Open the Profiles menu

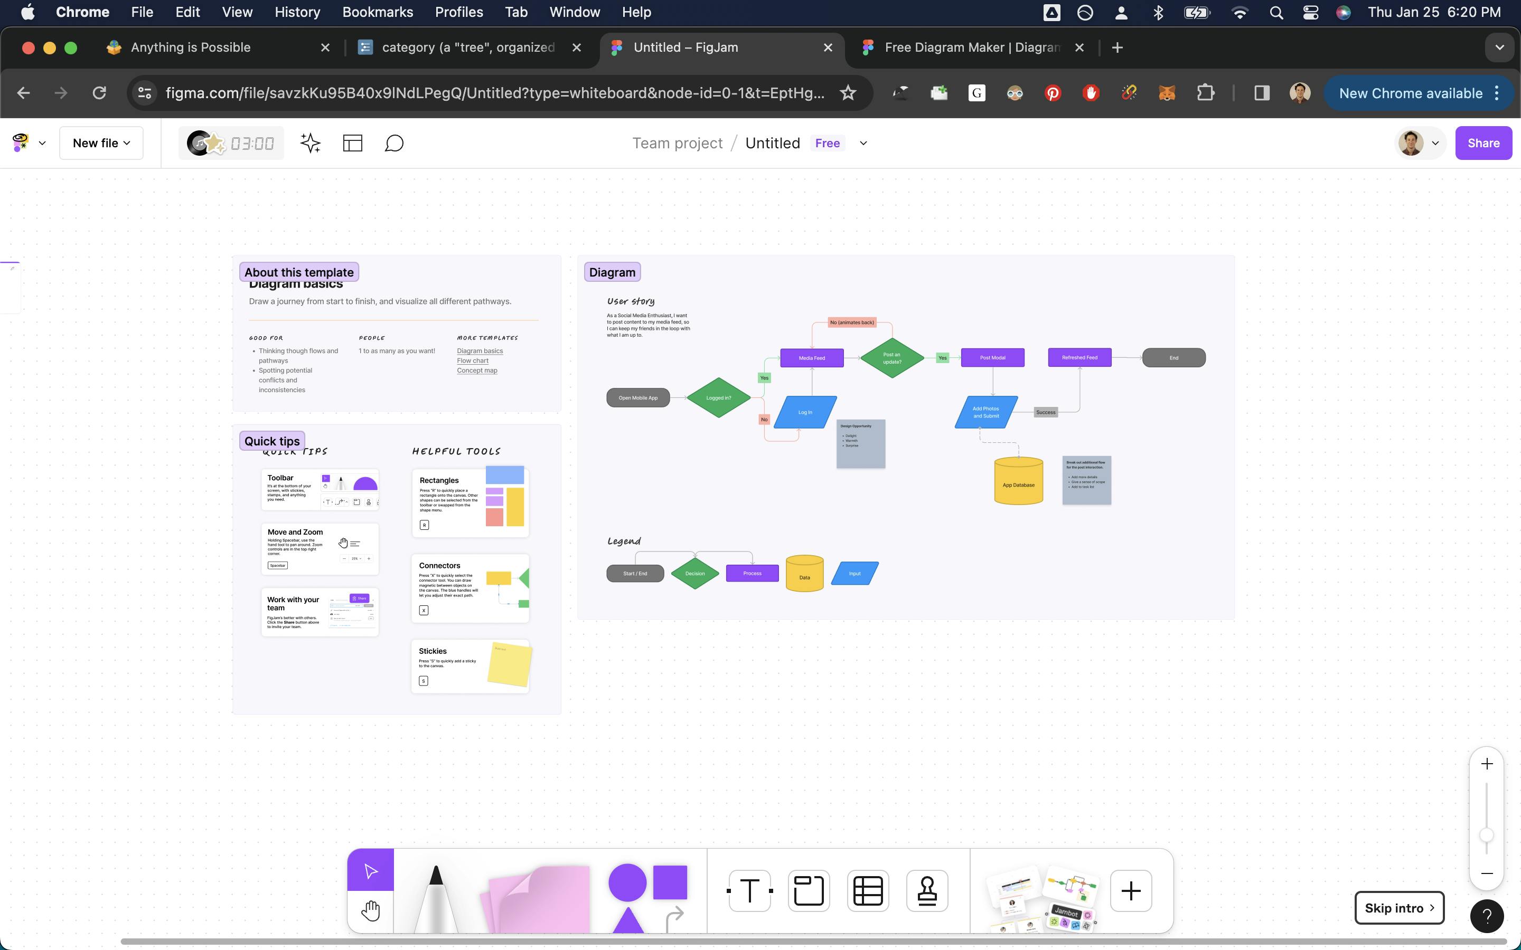click(x=459, y=12)
